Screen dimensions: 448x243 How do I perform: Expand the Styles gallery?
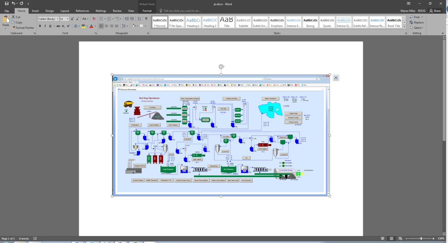click(x=405, y=27)
